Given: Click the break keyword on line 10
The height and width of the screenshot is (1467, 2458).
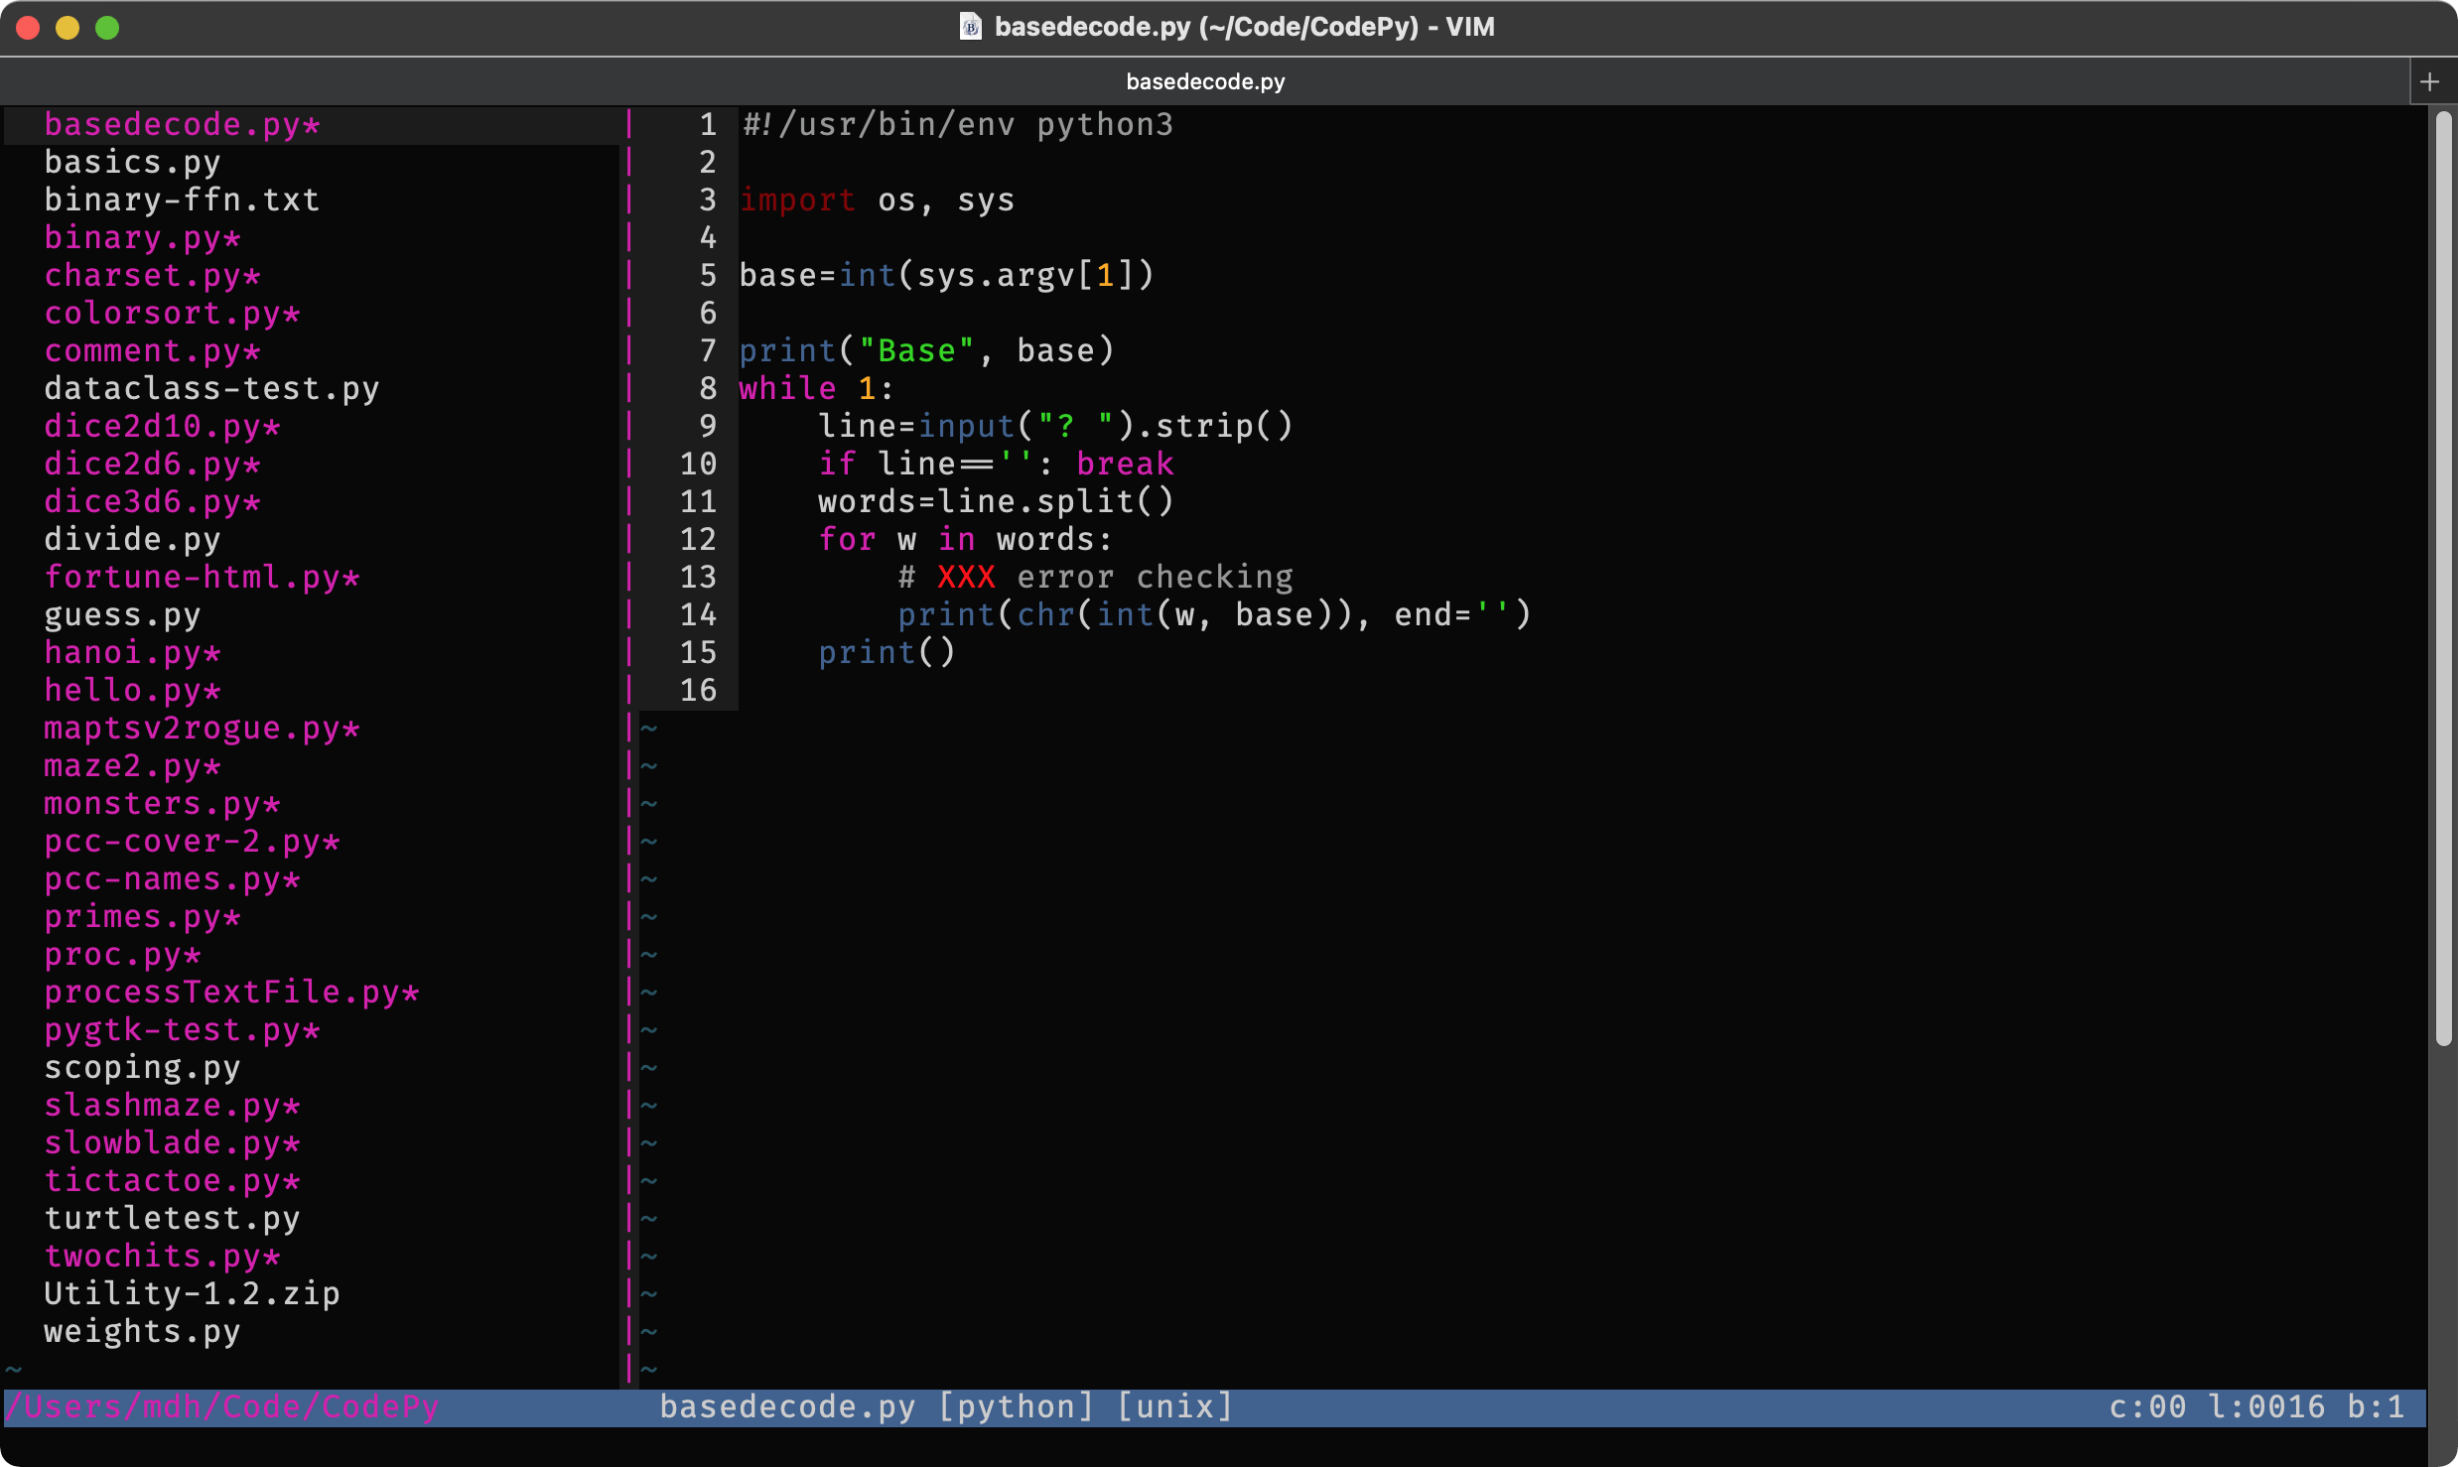Looking at the screenshot, I should pos(1125,464).
